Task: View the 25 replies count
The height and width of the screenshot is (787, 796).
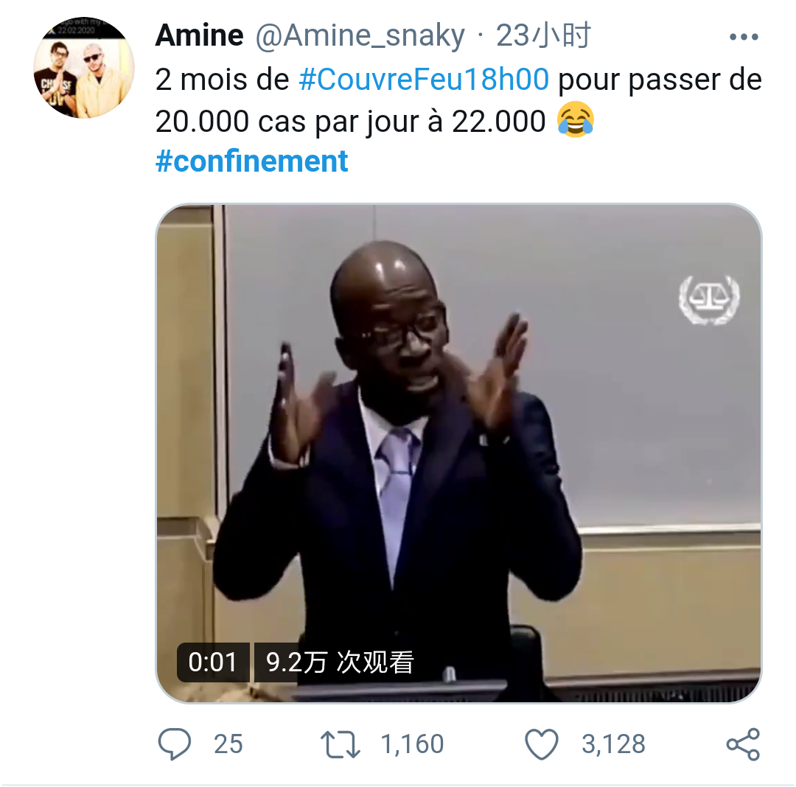Action: coord(228,744)
